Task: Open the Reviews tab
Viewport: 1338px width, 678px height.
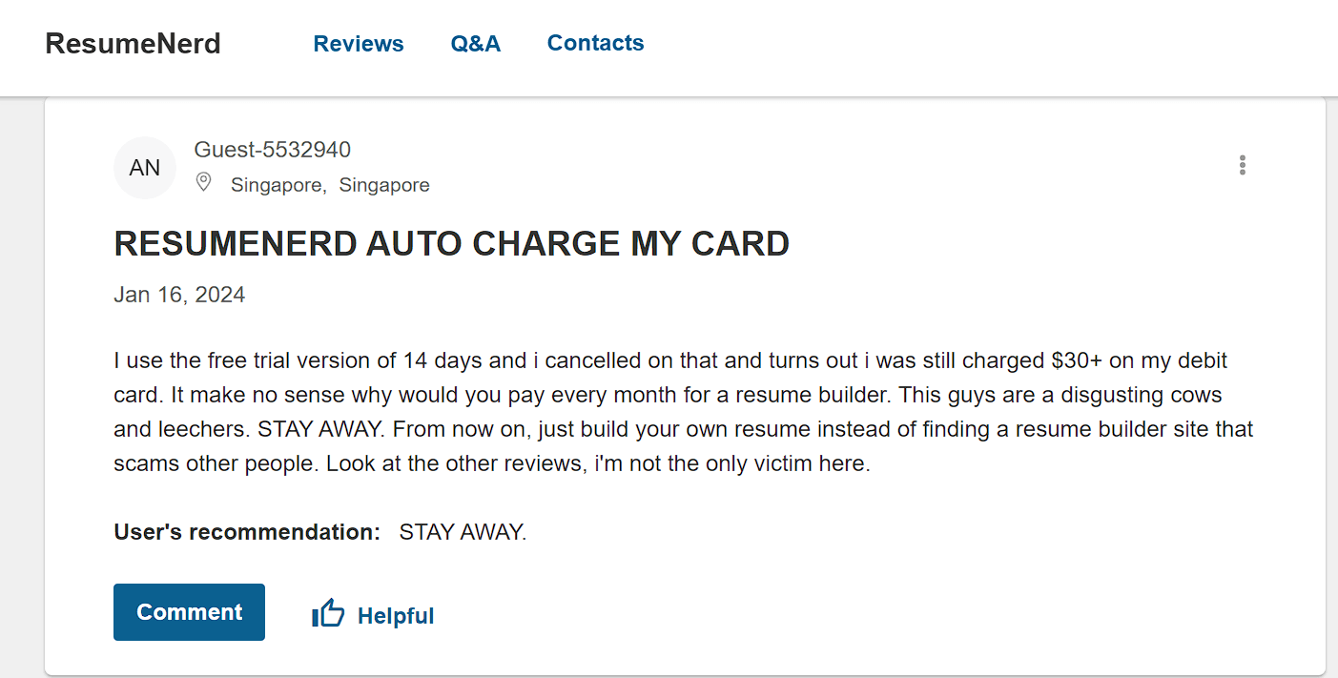Action: click(x=359, y=44)
